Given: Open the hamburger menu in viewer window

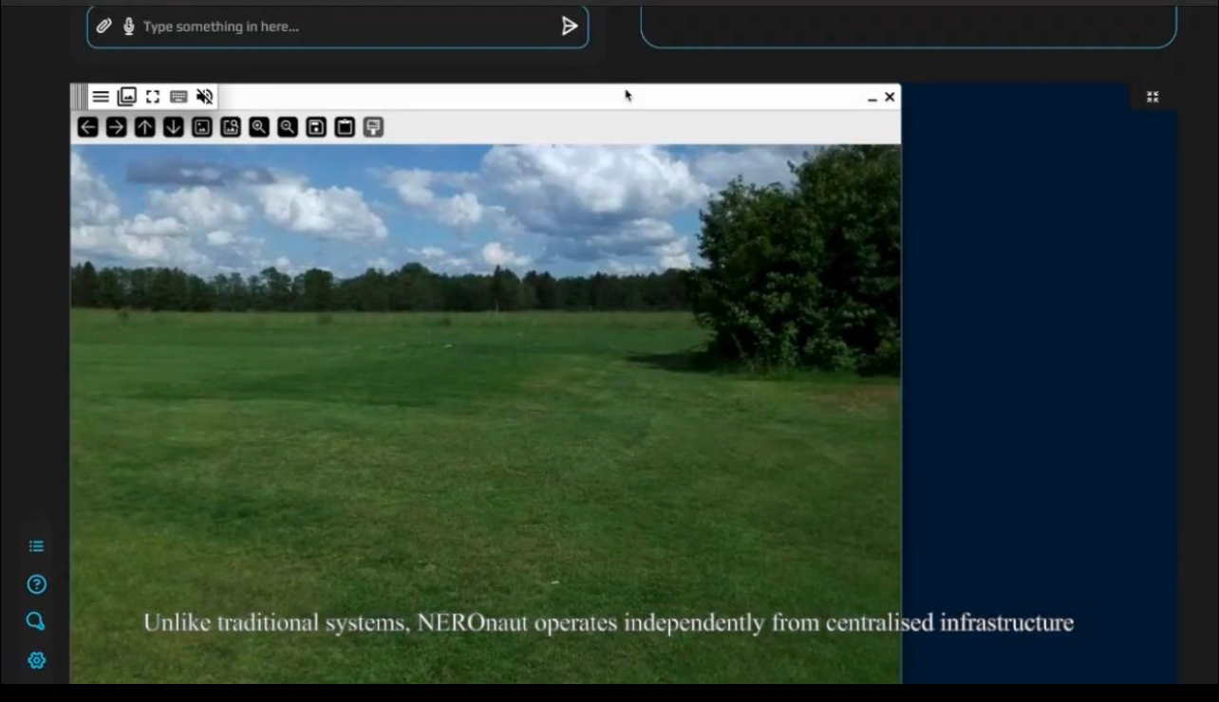Looking at the screenshot, I should pos(101,97).
